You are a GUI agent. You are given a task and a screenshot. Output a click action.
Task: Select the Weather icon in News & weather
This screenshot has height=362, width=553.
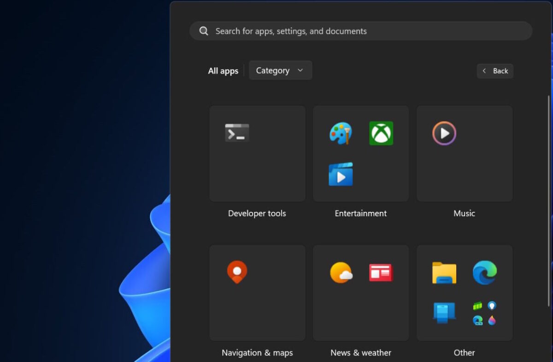(341, 272)
